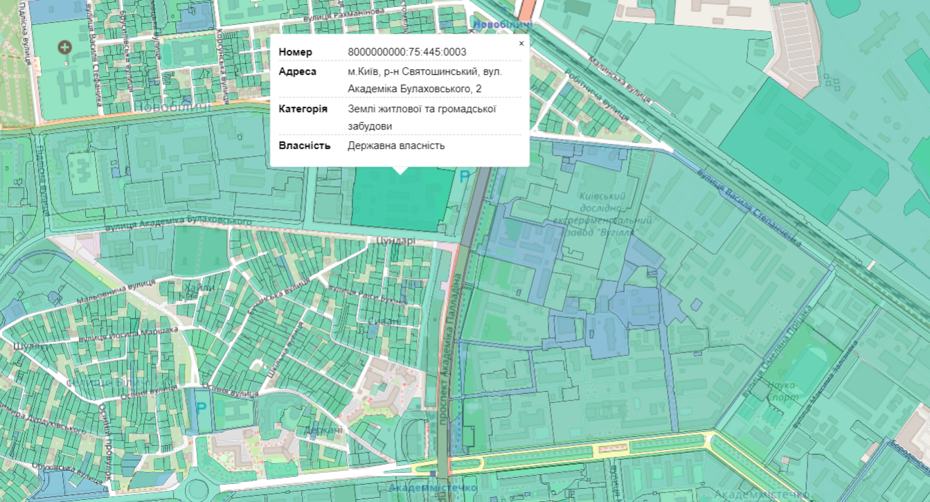The width and height of the screenshot is (930, 502).
Task: Click the Категорія land category value
Action: pos(422,117)
